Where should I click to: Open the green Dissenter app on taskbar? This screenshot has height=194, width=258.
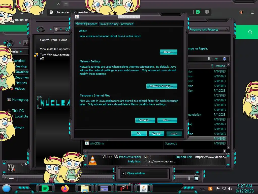click(45, 188)
